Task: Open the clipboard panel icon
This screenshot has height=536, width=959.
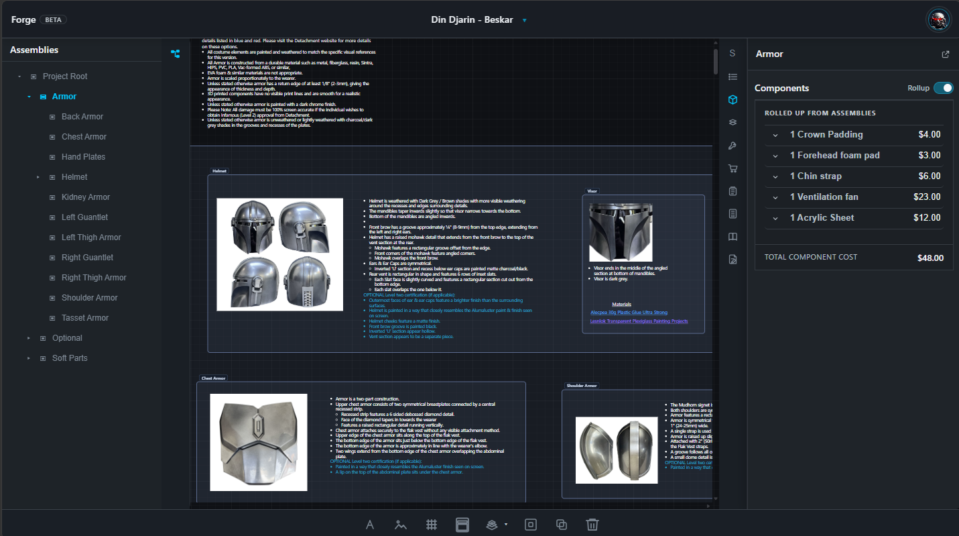Action: [x=732, y=191]
